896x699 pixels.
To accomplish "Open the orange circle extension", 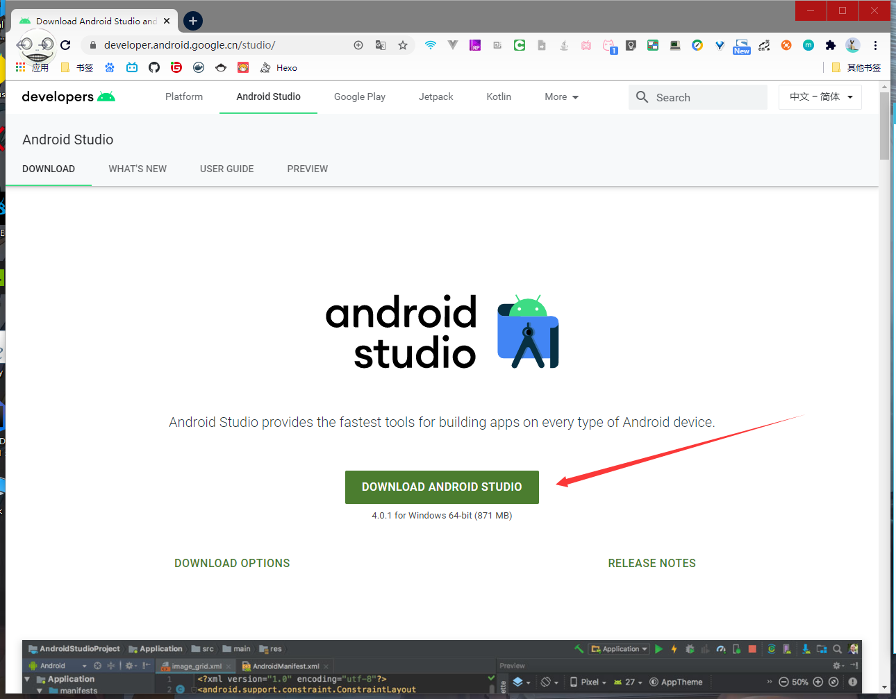I will pyautogui.click(x=786, y=45).
